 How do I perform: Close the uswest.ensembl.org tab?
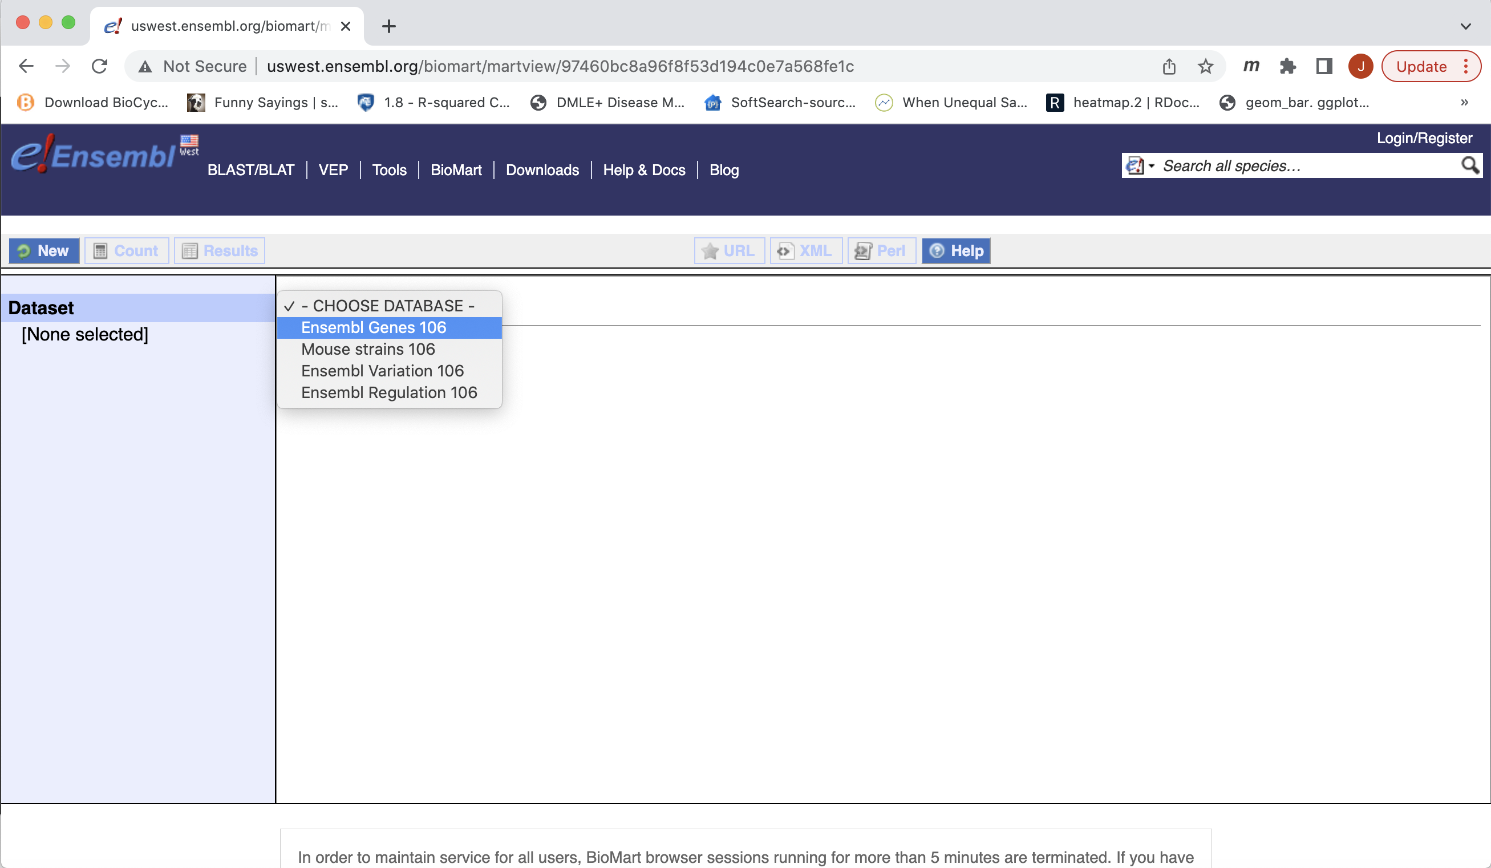[x=346, y=26]
